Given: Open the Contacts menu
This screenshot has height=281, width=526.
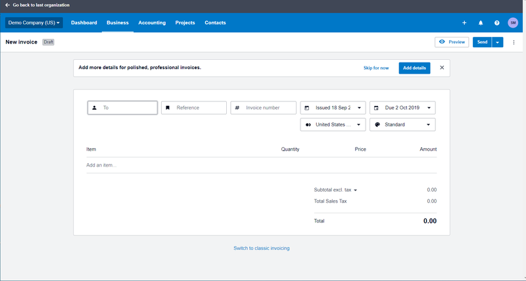Looking at the screenshot, I should [x=215, y=23].
